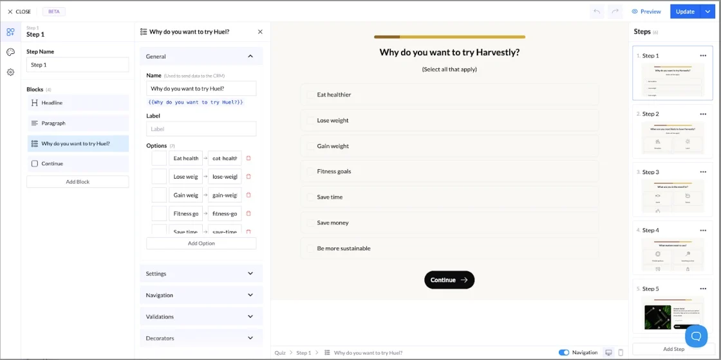
Task: Toggle the Navigation switch
Action: coord(564,353)
